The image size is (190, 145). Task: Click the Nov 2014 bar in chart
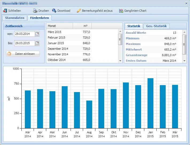126,105
